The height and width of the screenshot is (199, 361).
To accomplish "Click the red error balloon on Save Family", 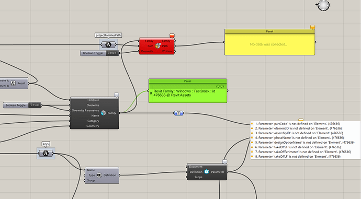I will coord(172,36).
